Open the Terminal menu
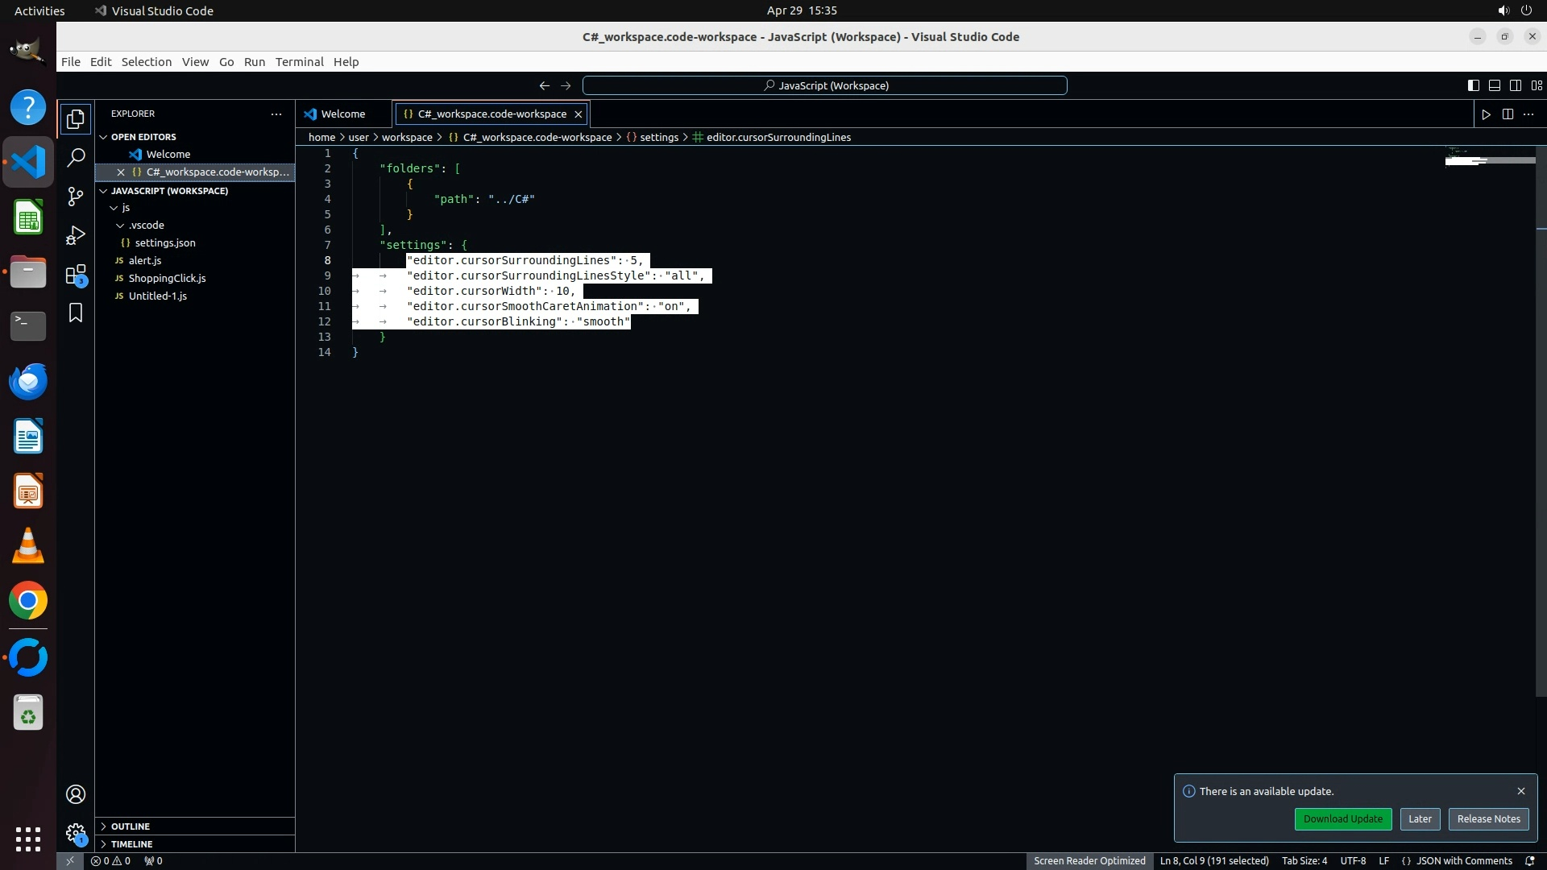 tap(299, 62)
